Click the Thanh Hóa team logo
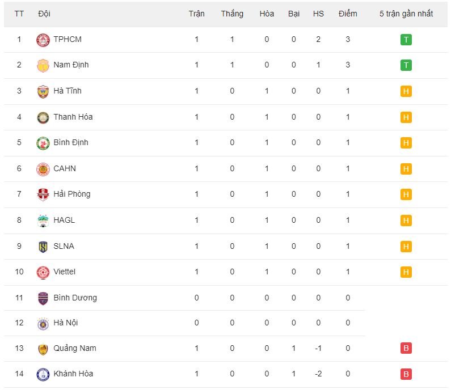The height and width of the screenshot is (390, 451). click(x=43, y=117)
